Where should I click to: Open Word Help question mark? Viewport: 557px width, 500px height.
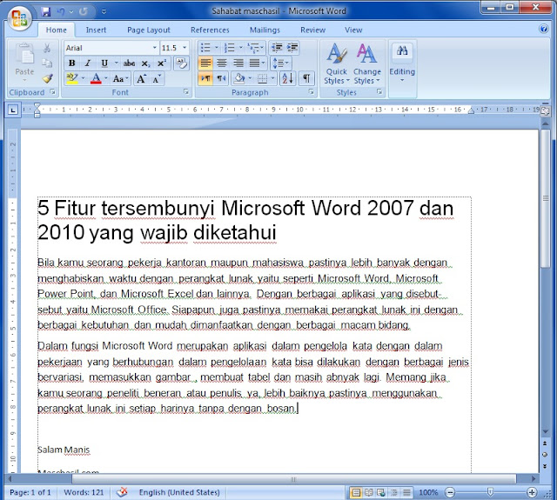pyautogui.click(x=543, y=29)
